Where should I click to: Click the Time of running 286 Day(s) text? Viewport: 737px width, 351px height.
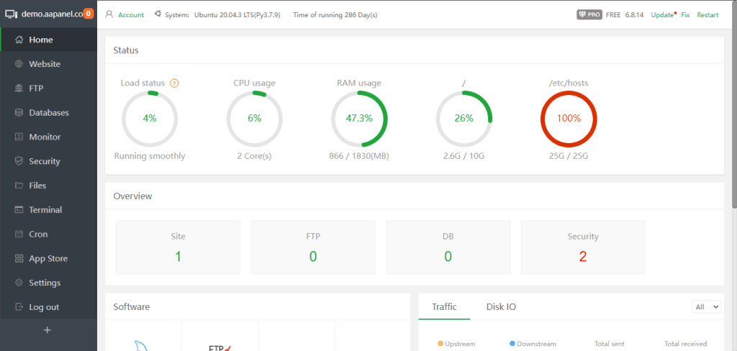pyautogui.click(x=335, y=14)
